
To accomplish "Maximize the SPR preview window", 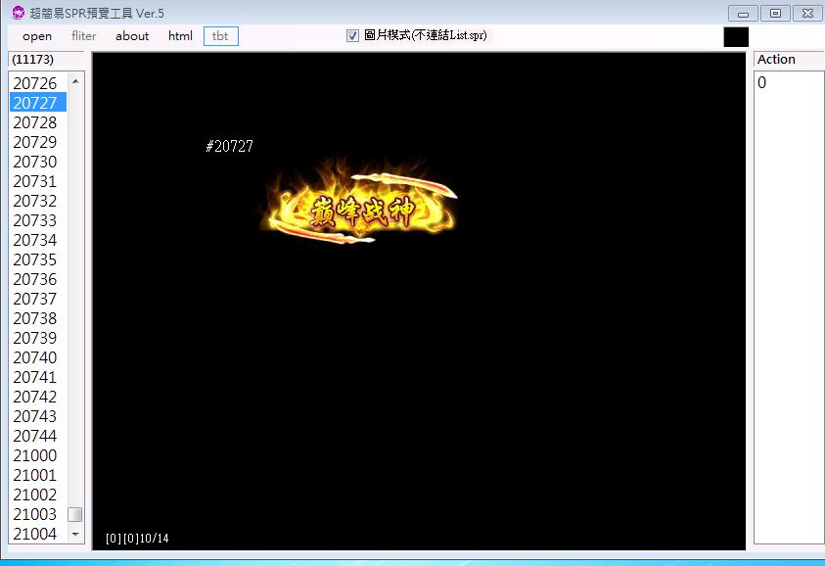I will [x=775, y=13].
